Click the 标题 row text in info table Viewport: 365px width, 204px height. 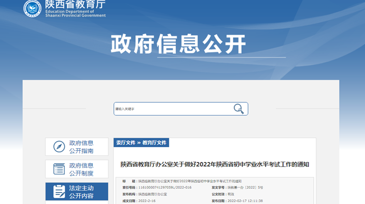pyautogui.click(x=190, y=181)
